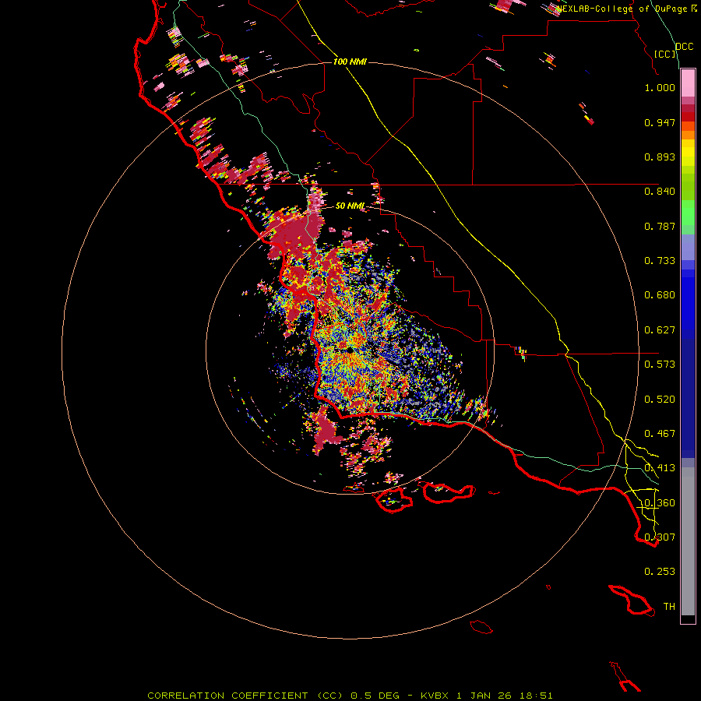The height and width of the screenshot is (701, 701).
Task: Pick the bright green color bar segment
Action: click(x=688, y=213)
